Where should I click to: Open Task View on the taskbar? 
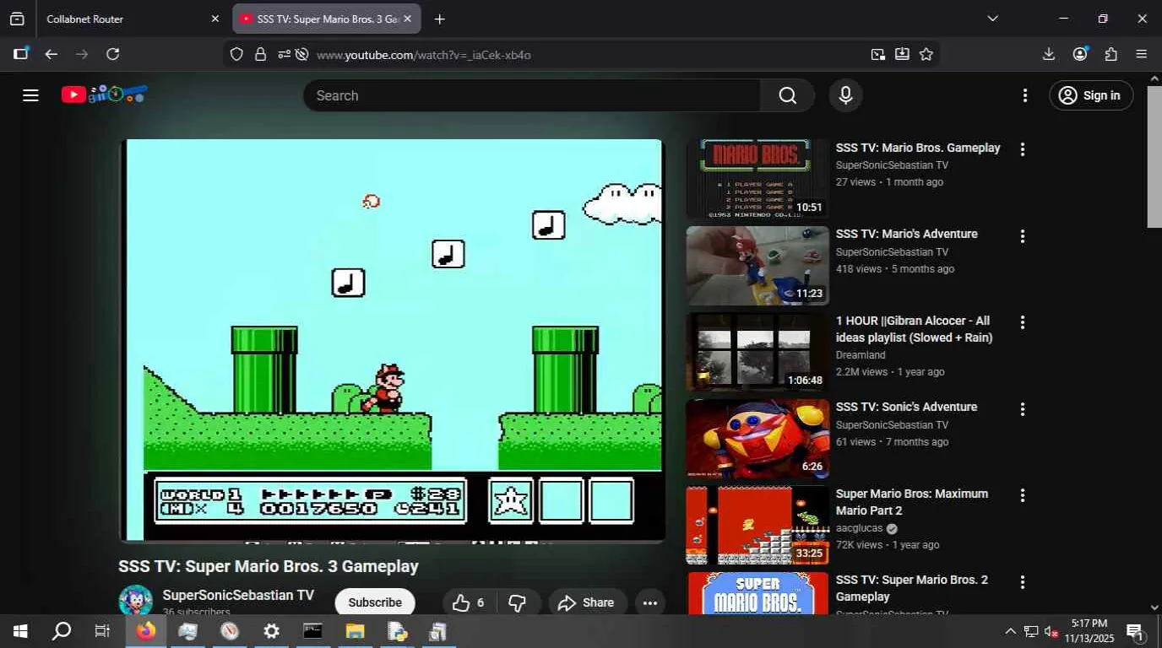(102, 631)
